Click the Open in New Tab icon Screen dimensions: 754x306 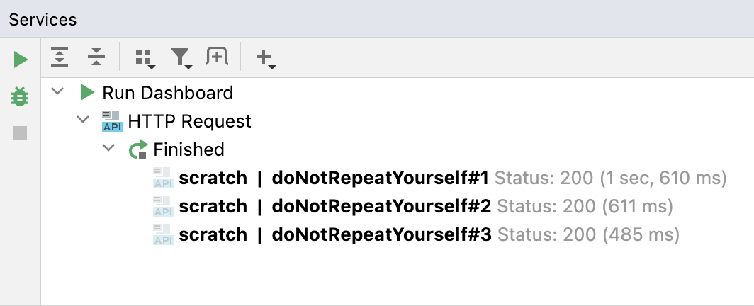point(216,57)
